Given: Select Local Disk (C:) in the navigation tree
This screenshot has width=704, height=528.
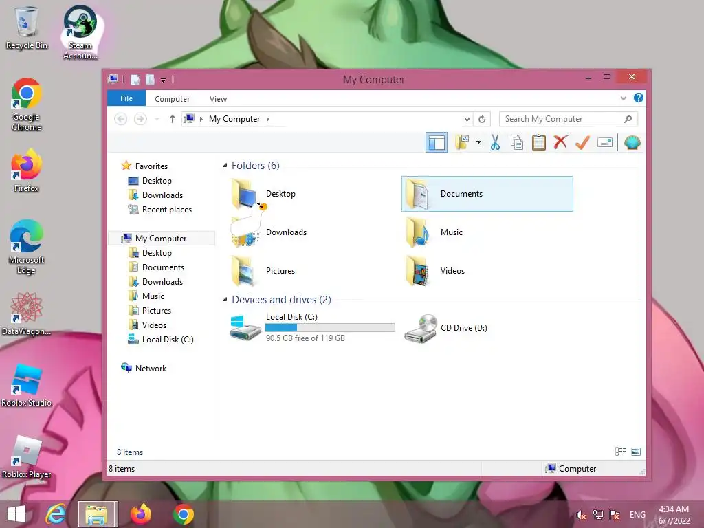Looking at the screenshot, I should (x=167, y=340).
